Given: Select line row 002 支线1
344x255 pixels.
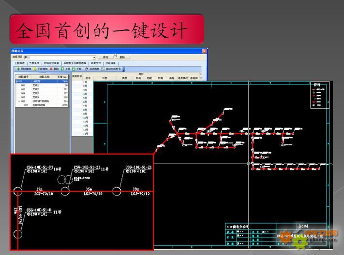Looking at the screenshot, I should click(42, 85).
